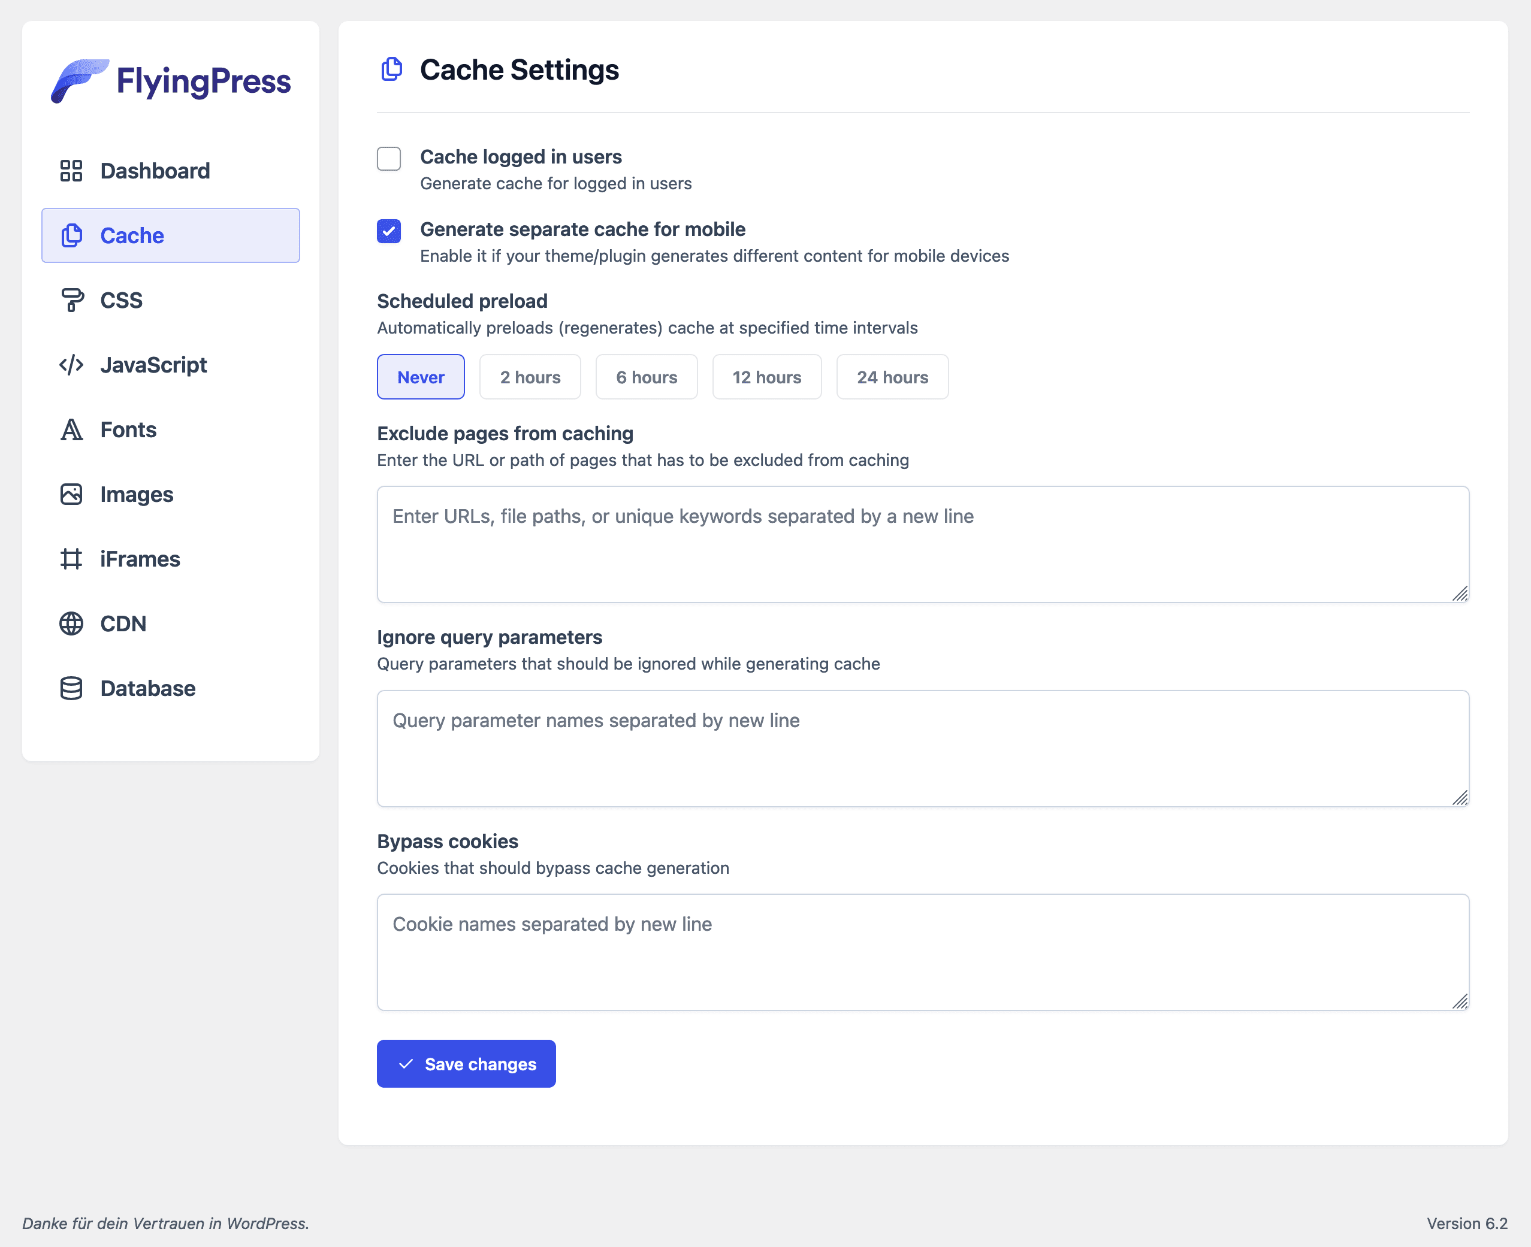Image resolution: width=1531 pixels, height=1247 pixels.
Task: Click 'Enter the URL or path of pages' description
Action: tap(643, 460)
